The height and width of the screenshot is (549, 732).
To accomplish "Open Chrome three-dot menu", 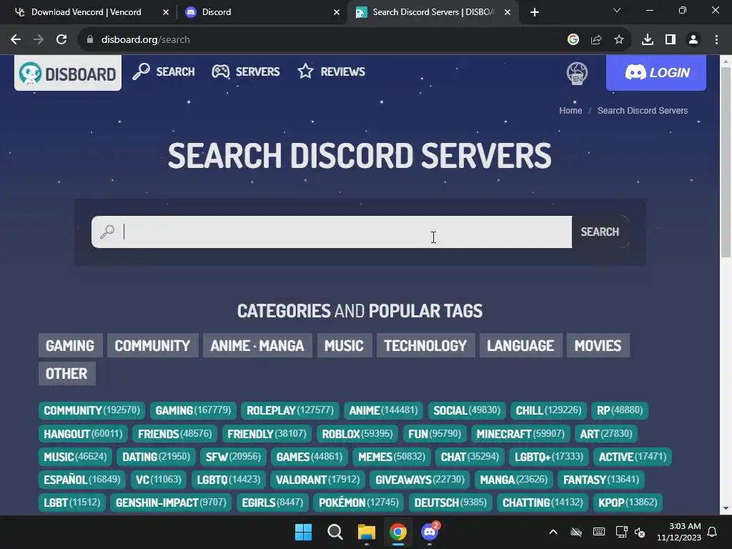I will [716, 40].
